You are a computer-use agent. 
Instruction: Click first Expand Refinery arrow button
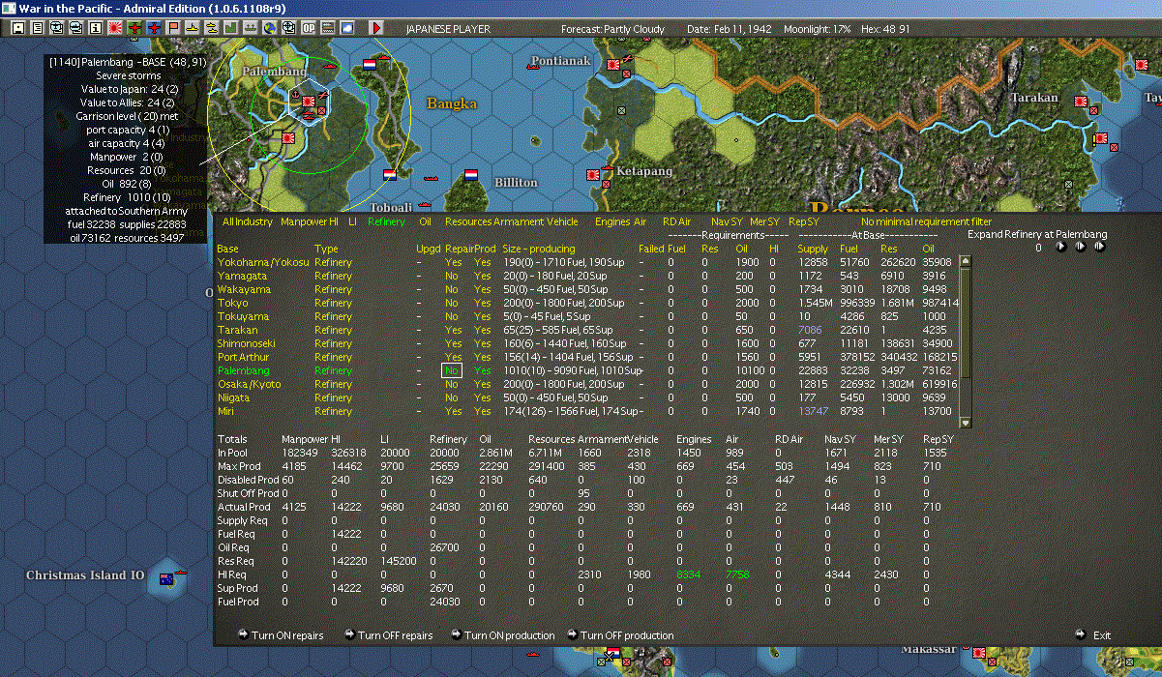pyautogui.click(x=1060, y=247)
